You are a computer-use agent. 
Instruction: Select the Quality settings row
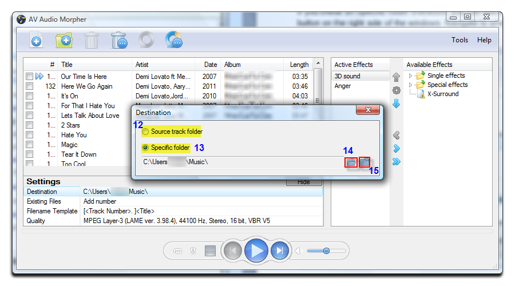[173, 221]
